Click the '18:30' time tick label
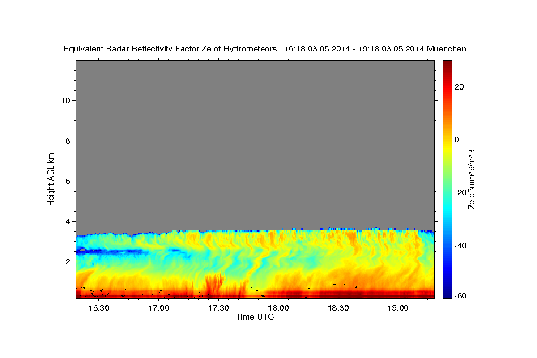The image size is (537, 358). (x=338, y=308)
